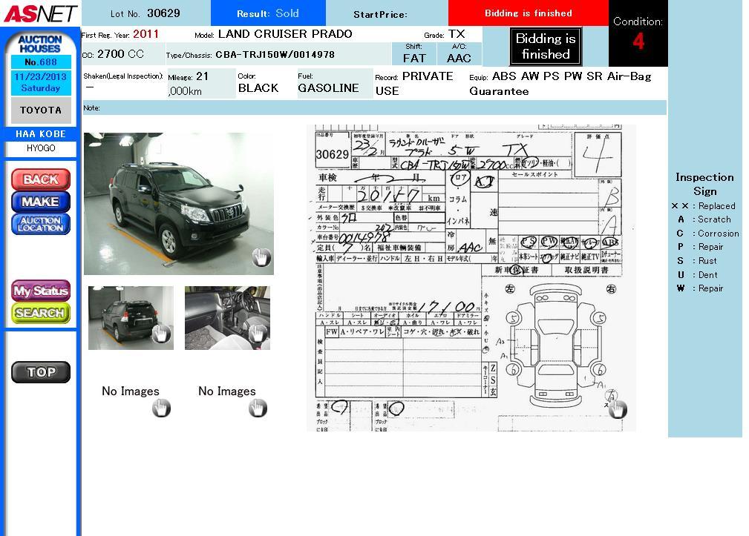Click hand icon on interior thumbnail
The height and width of the screenshot is (536, 749).
tap(258, 334)
